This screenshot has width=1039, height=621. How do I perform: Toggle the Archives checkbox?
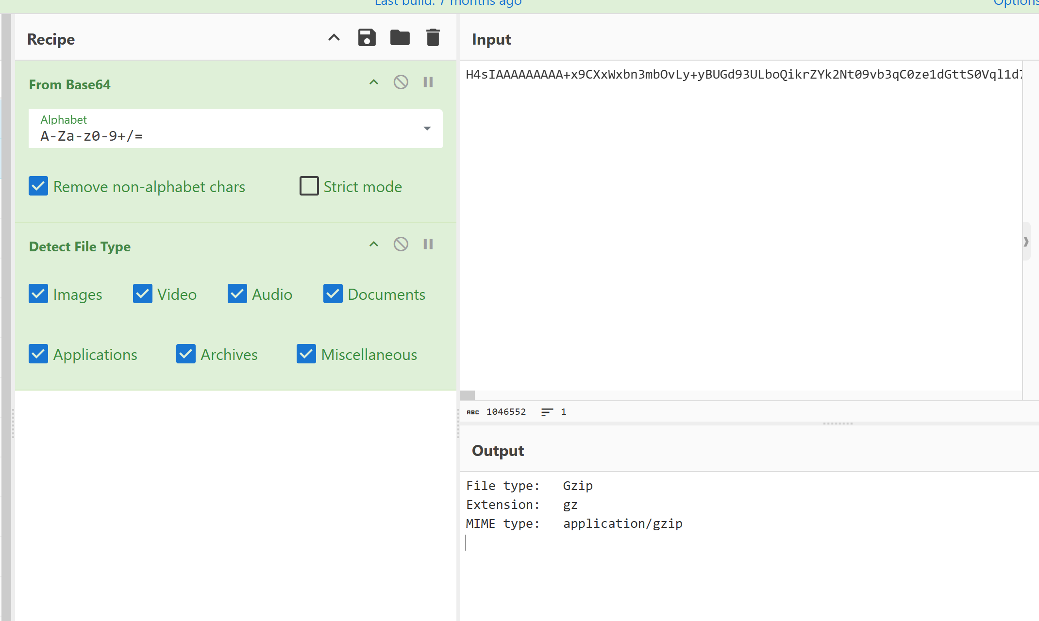(186, 354)
